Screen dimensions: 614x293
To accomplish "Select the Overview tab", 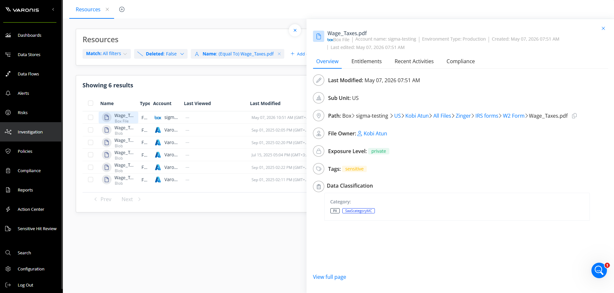I will click(x=327, y=61).
